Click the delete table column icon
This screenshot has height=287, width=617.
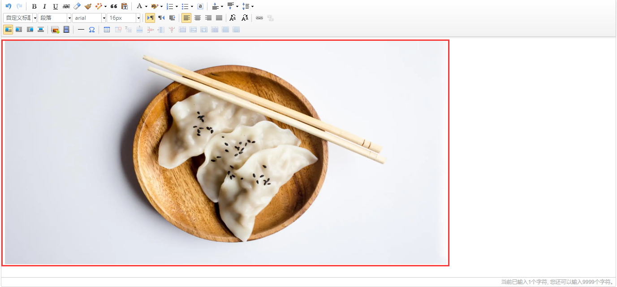pyautogui.click(x=172, y=30)
